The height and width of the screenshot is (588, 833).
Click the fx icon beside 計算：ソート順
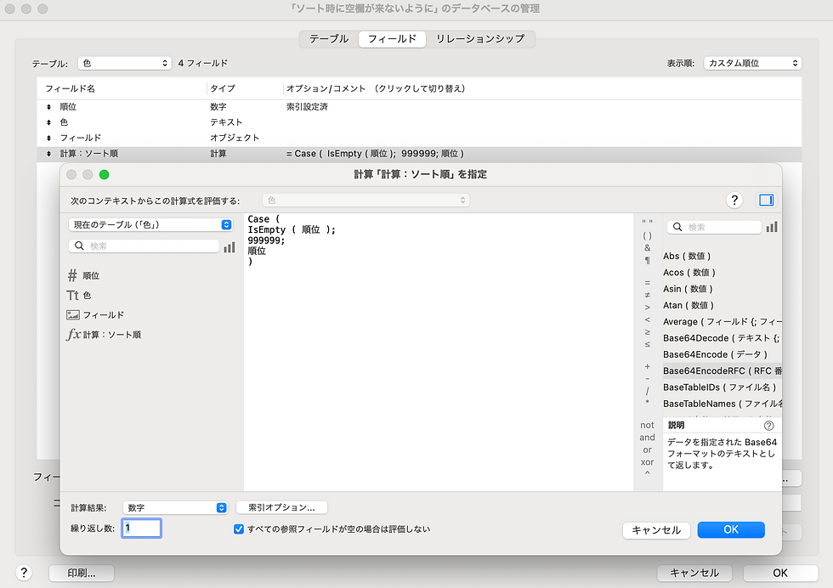click(73, 335)
